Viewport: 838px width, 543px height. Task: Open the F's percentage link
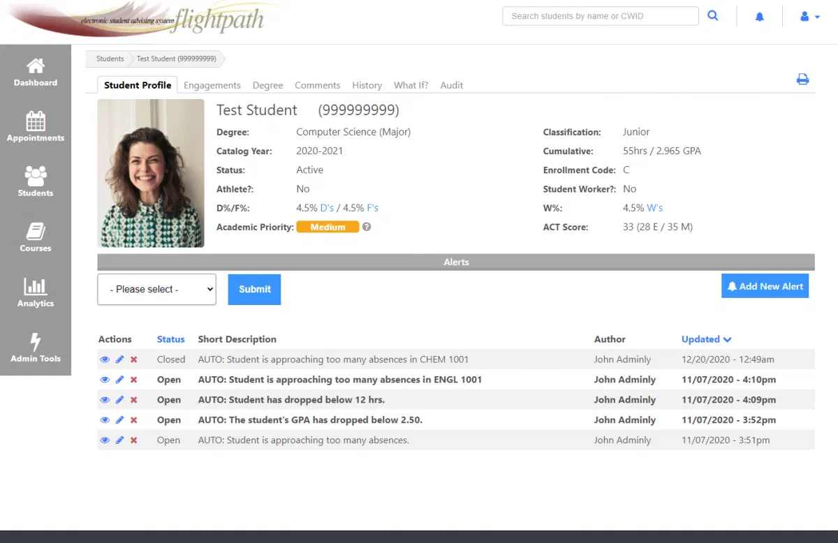373,208
